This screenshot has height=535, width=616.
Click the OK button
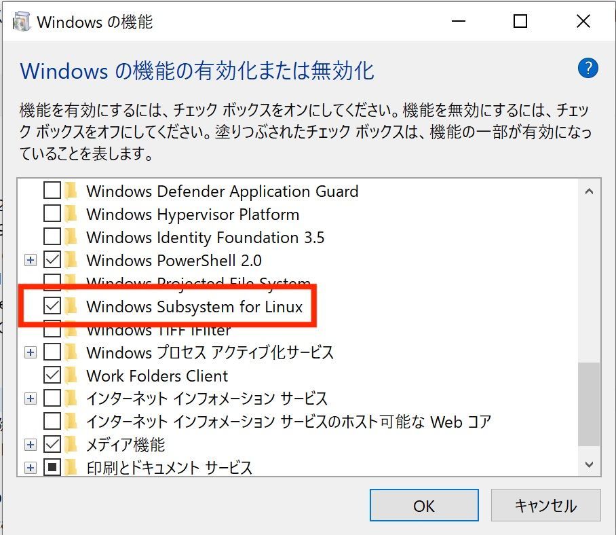[424, 506]
